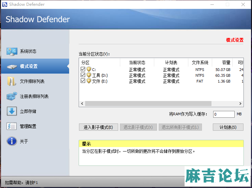Click the 文件 (E:) partition name
The image size is (252, 188).
[x=100, y=81]
